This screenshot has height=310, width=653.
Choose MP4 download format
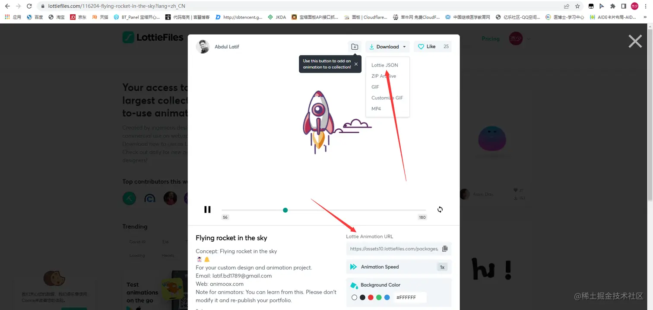(x=376, y=109)
